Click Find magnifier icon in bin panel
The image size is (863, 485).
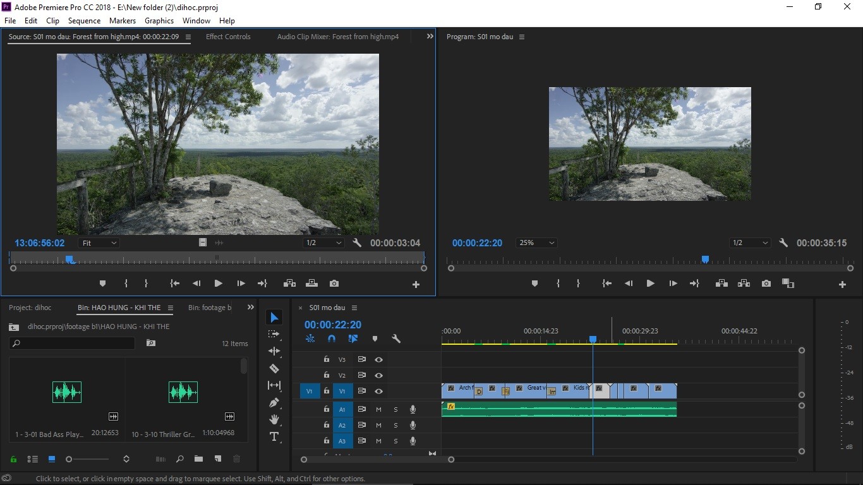tap(180, 459)
